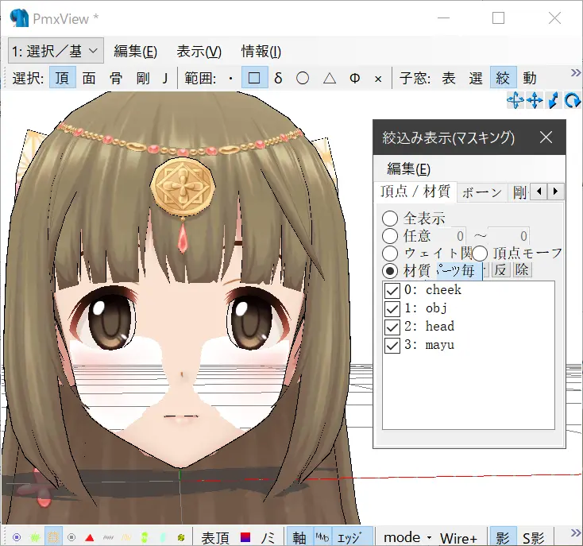Viewport: 583px width, 546px height.
Task: Uncheck the 3: mayu material
Action: [x=392, y=345]
